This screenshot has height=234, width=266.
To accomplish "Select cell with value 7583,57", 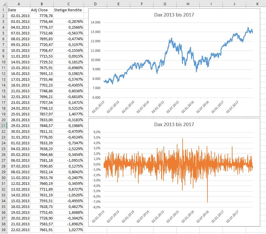I will coord(42,224).
